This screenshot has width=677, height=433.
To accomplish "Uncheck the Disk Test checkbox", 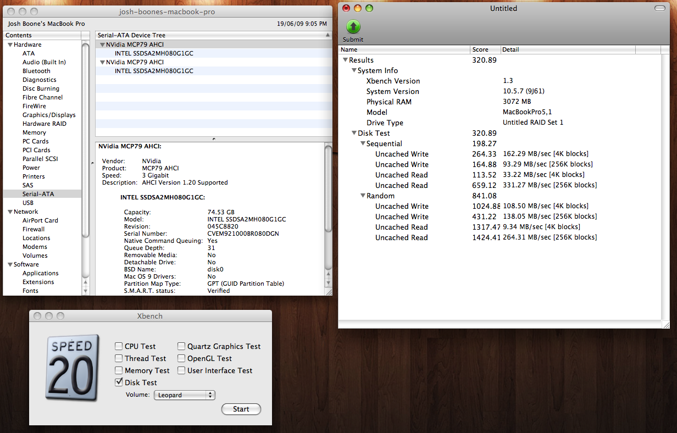I will (119, 382).
